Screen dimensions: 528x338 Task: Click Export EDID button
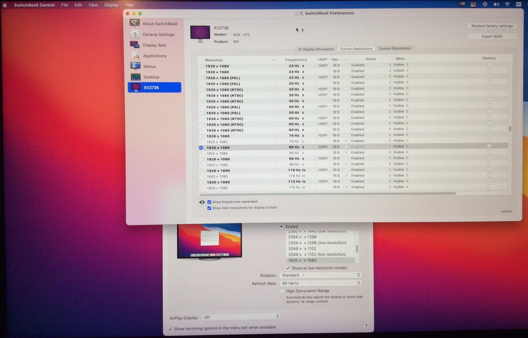pyautogui.click(x=492, y=36)
